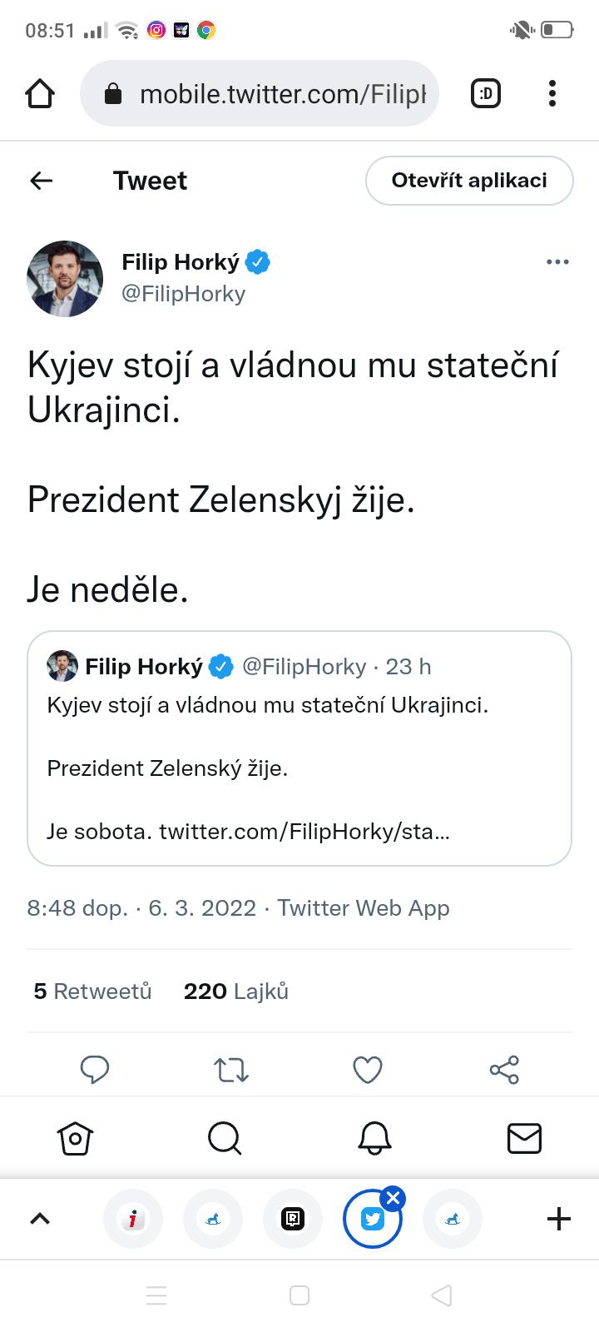
Task: Open direct messages via the envelope icon
Action: [524, 1138]
